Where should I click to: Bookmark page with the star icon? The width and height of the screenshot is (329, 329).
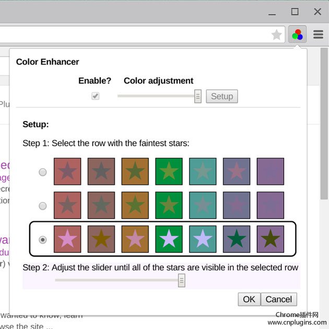(276, 34)
